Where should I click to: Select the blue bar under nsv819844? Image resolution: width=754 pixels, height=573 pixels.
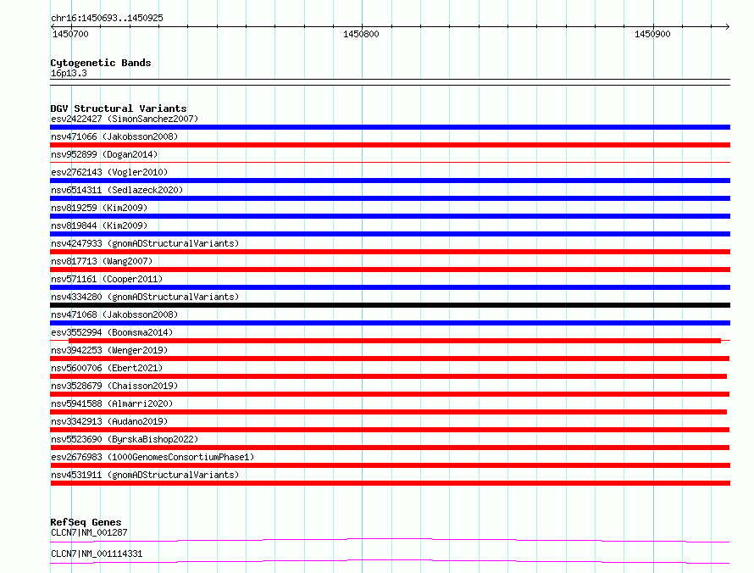[390, 234]
